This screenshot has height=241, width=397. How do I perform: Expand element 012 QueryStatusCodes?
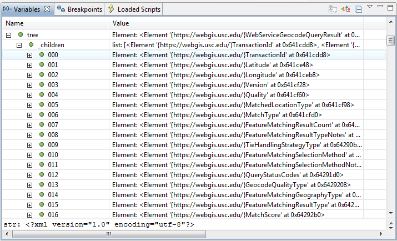point(29,175)
